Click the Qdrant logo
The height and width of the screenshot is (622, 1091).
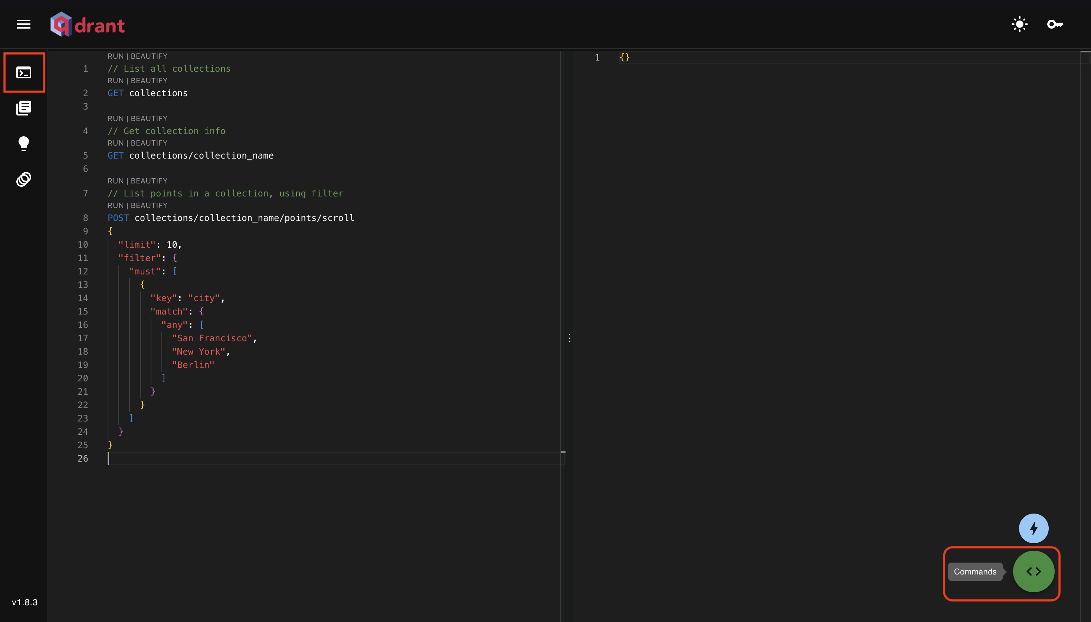pos(88,25)
